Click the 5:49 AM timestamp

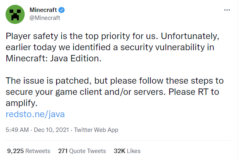[17, 130]
